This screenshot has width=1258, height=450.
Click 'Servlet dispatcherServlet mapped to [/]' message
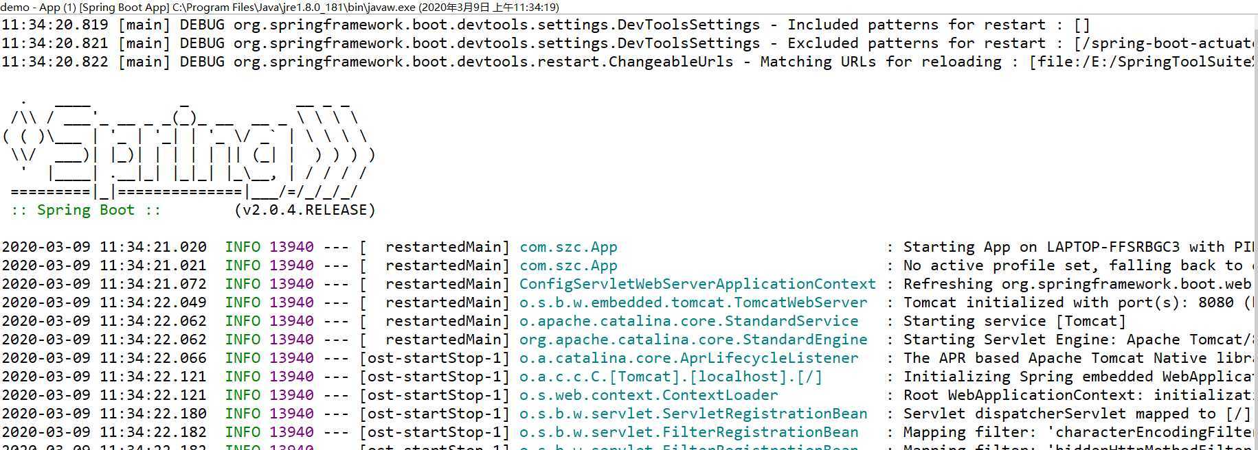[1077, 414]
